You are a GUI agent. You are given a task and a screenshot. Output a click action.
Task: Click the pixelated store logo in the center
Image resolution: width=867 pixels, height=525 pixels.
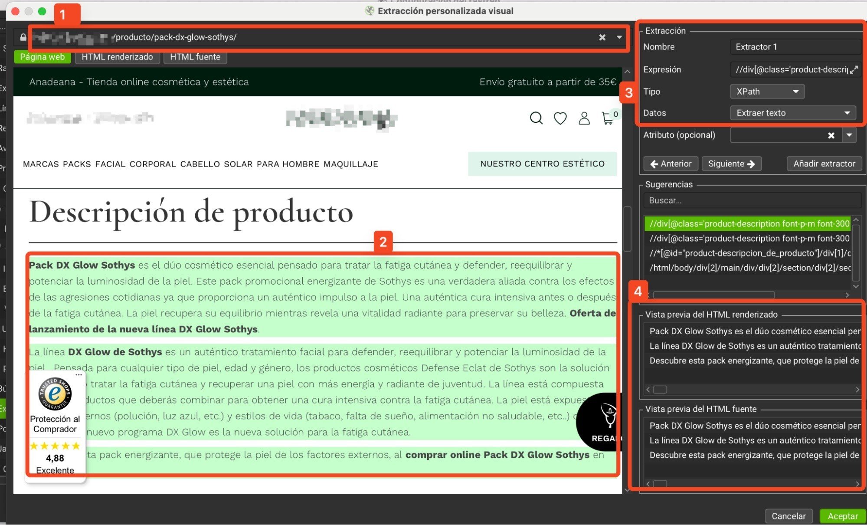tap(341, 118)
